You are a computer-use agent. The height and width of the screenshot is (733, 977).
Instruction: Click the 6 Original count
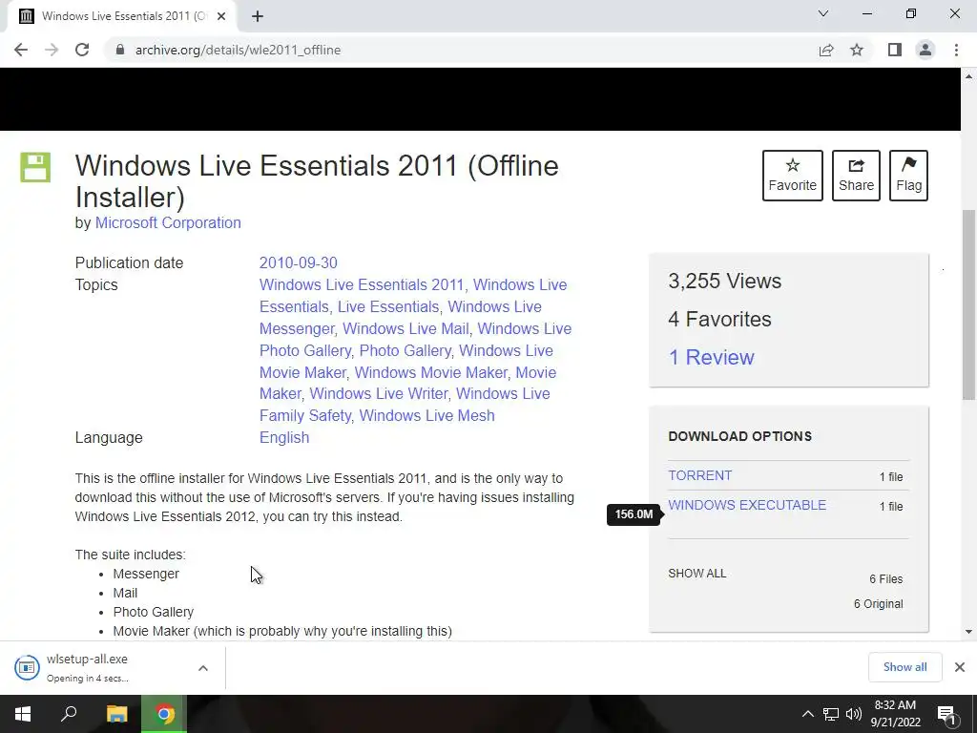pos(879,604)
